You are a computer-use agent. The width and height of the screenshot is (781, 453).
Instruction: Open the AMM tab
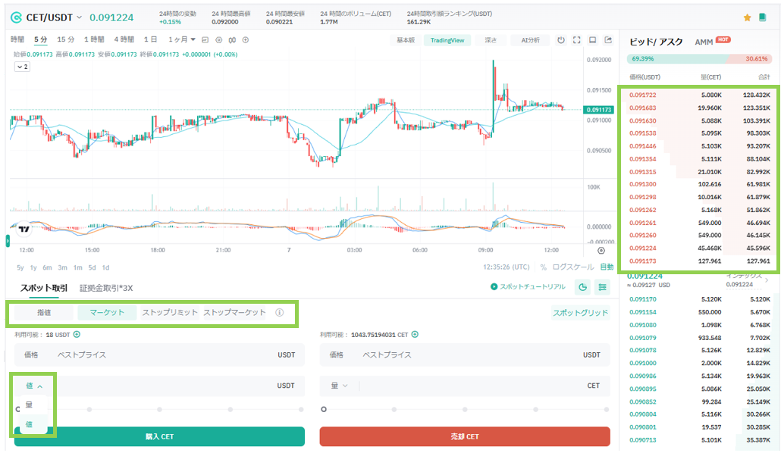[704, 42]
